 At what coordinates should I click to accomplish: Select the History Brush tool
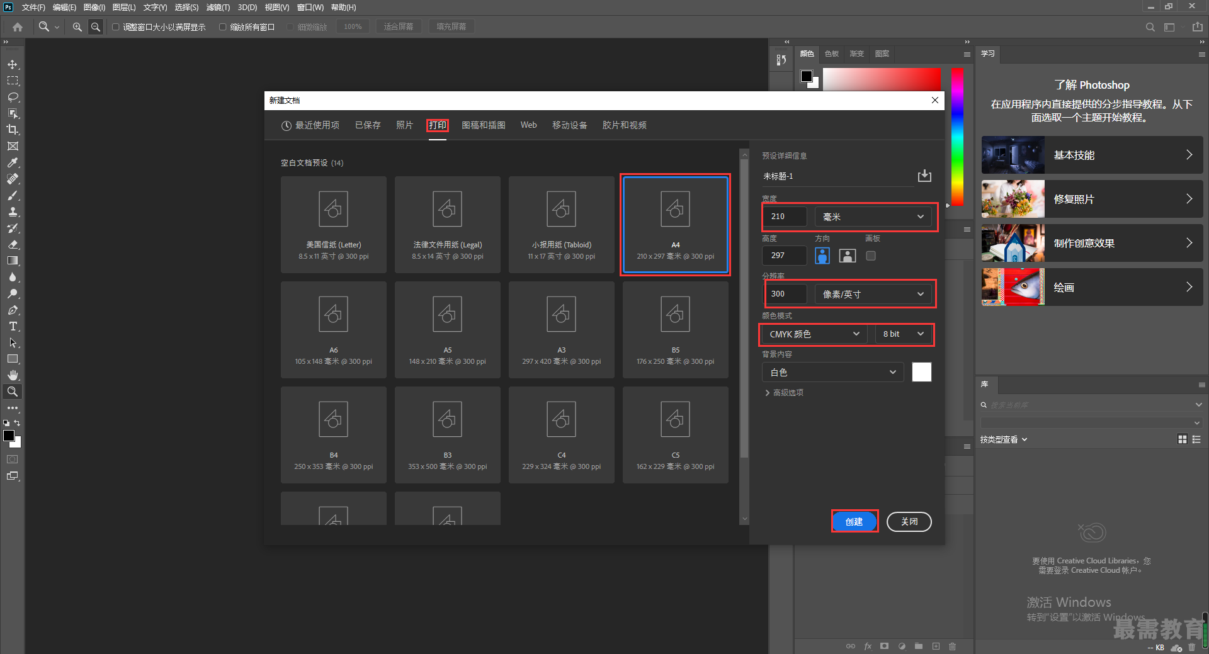pos(13,228)
